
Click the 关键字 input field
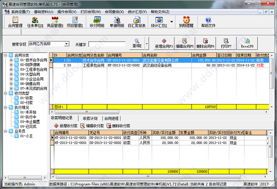(107, 44)
